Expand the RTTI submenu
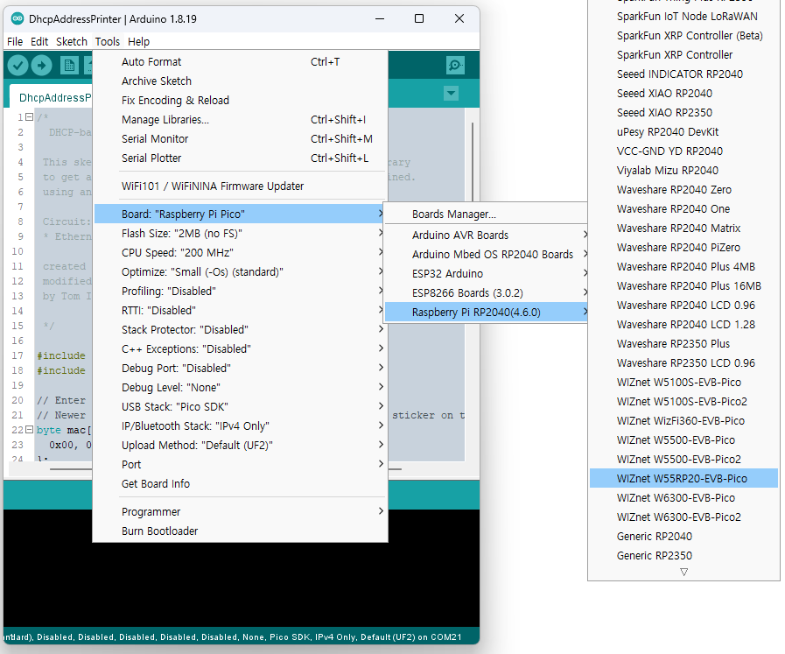The width and height of the screenshot is (785, 654). click(241, 311)
